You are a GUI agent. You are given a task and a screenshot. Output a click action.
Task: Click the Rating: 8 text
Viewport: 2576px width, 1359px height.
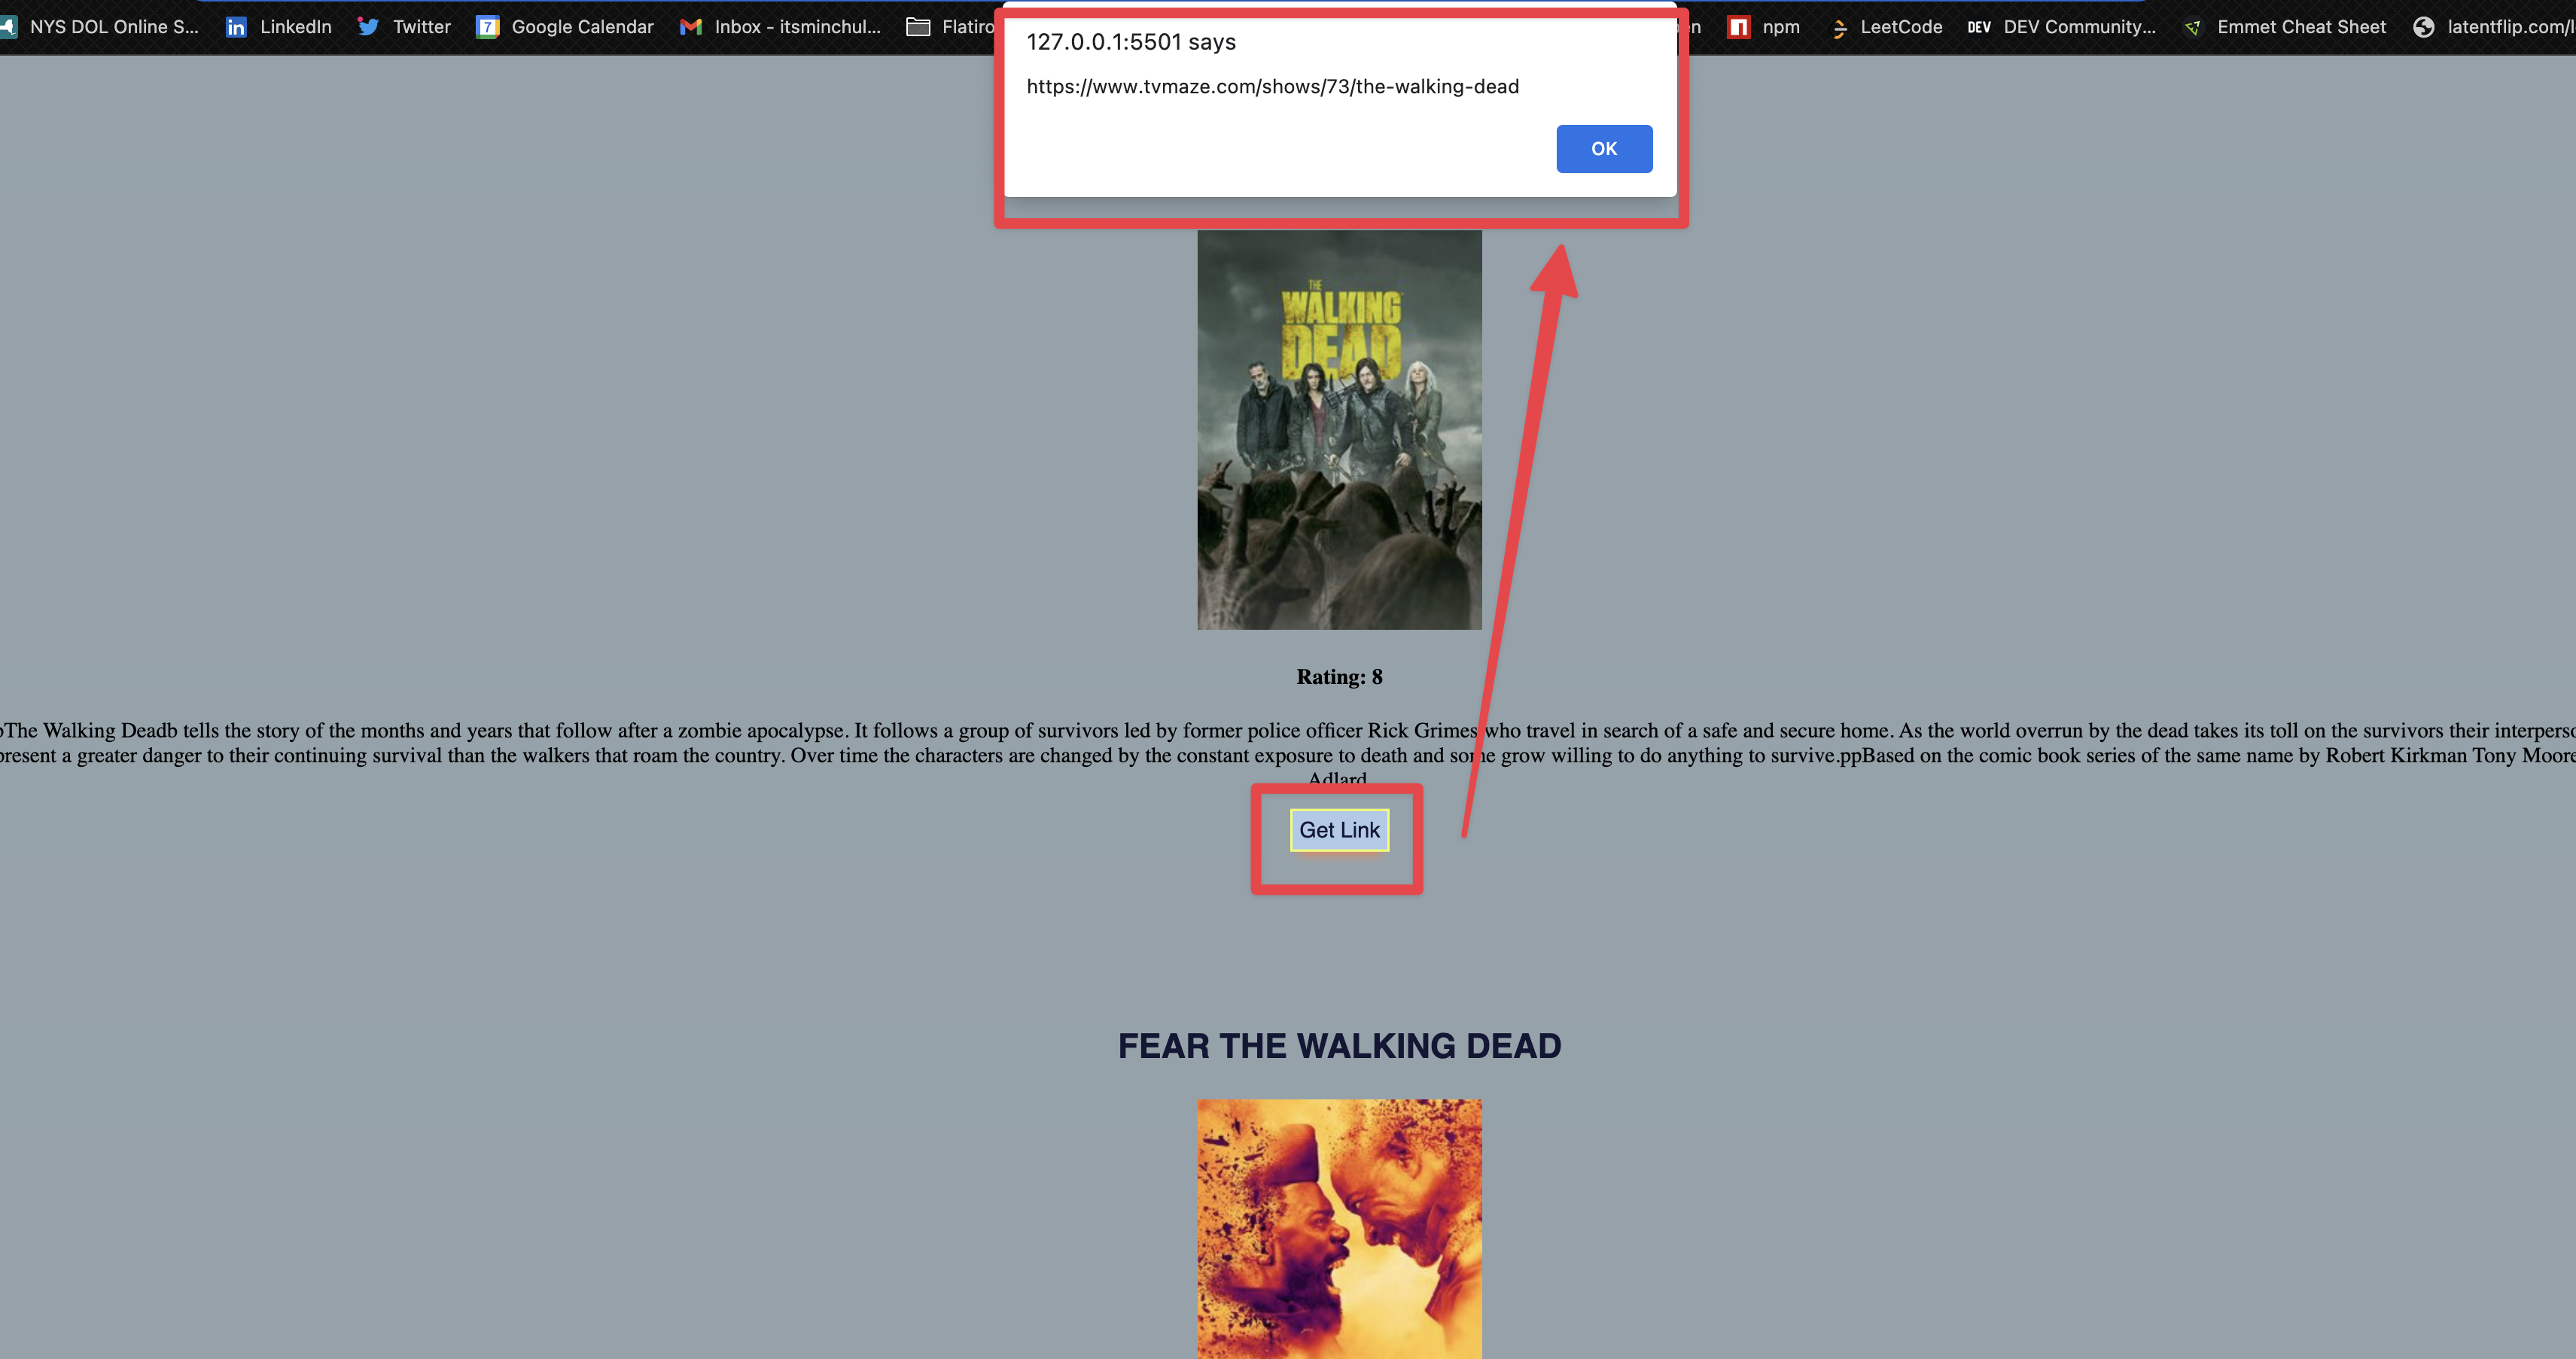(x=1339, y=676)
